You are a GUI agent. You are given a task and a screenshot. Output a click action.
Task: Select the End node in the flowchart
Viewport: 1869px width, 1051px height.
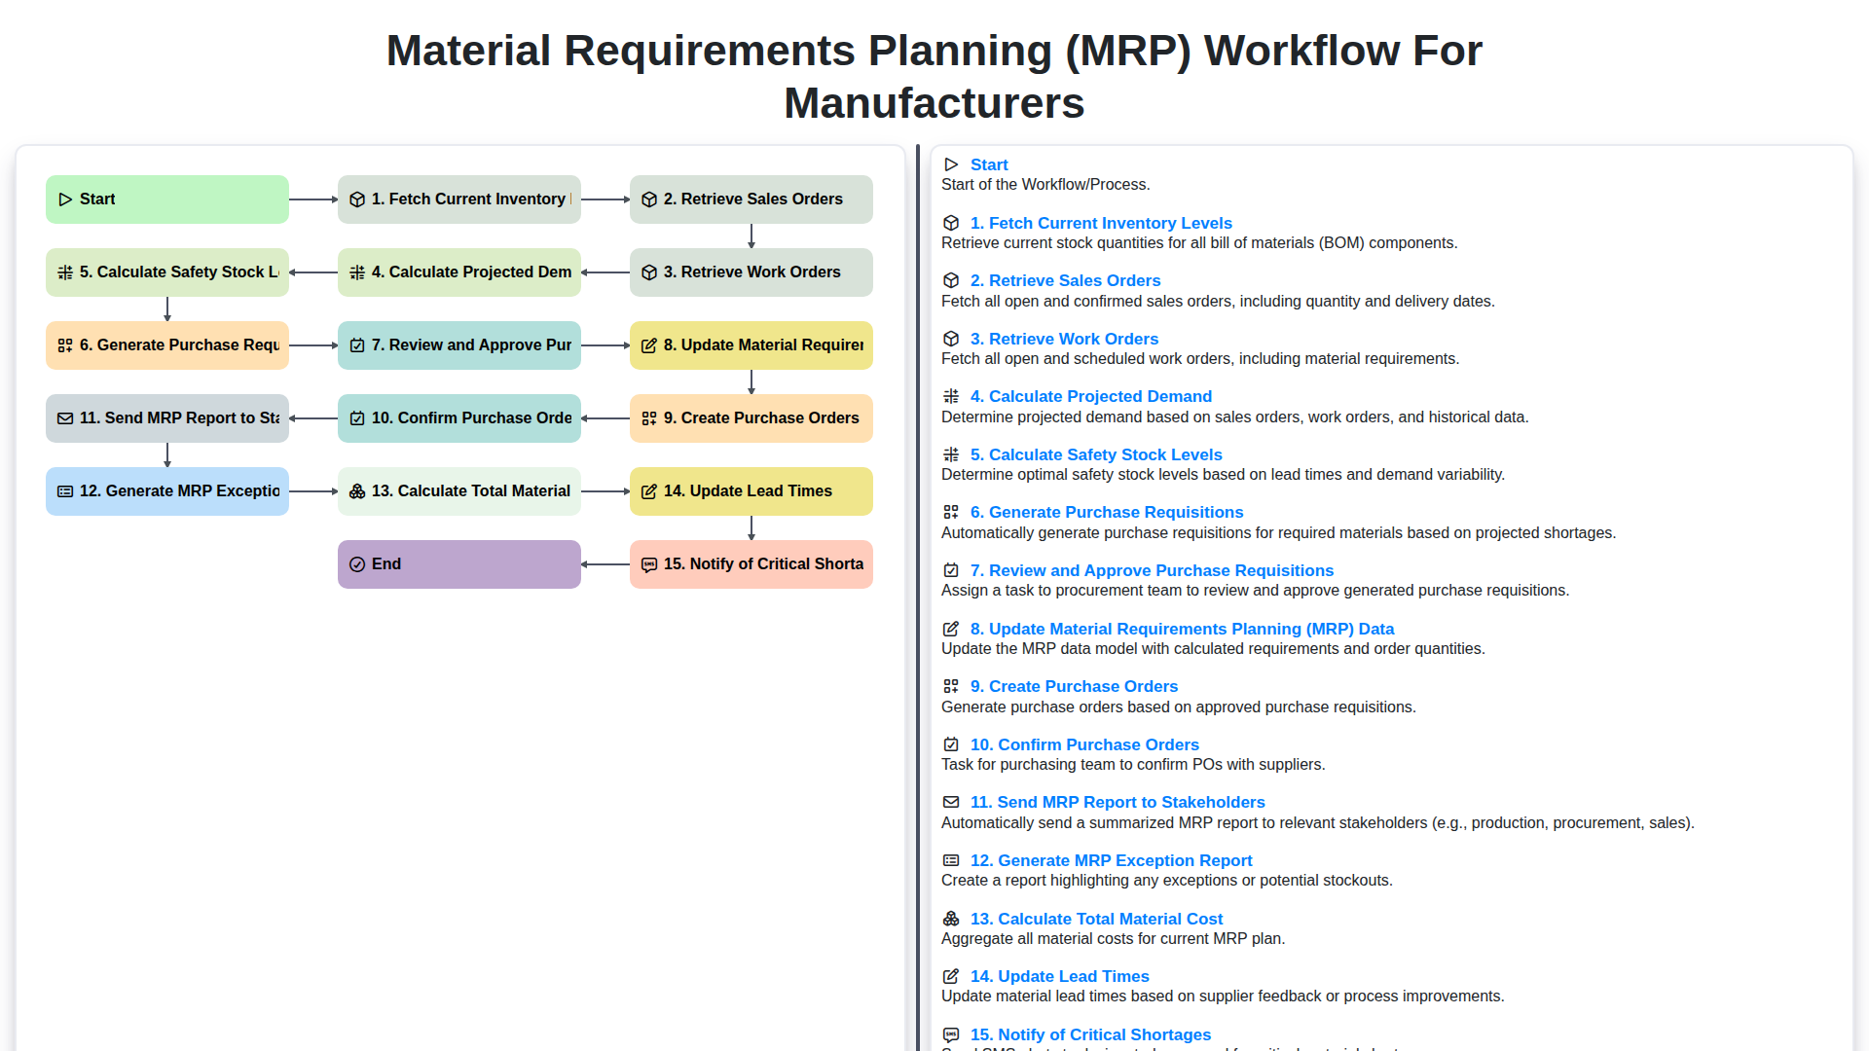click(458, 563)
